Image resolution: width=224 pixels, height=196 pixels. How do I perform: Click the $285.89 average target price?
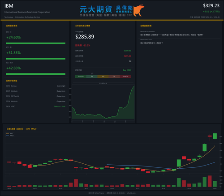(85, 37)
